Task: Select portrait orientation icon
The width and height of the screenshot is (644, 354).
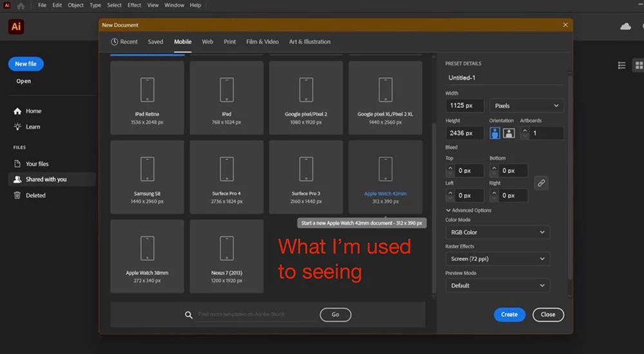Action: [495, 133]
